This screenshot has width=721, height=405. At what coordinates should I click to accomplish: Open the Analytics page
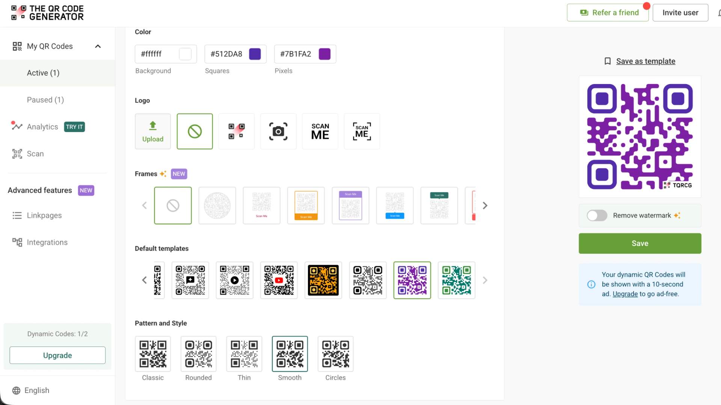42,127
